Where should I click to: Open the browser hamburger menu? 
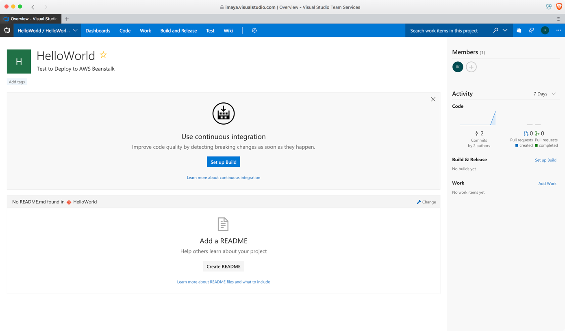tap(558, 19)
